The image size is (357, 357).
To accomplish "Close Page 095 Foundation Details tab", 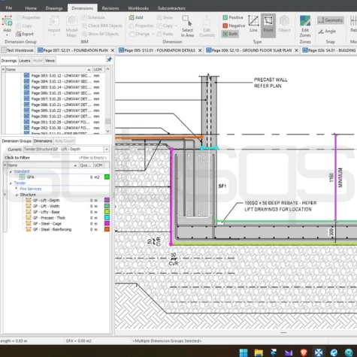I will (x=200, y=50).
